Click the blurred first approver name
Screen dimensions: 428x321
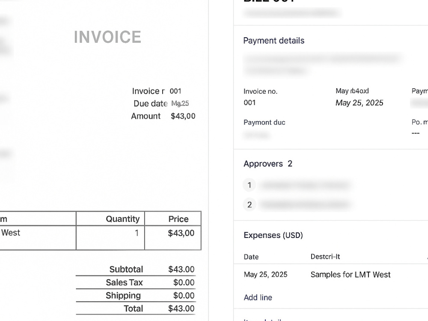[305, 185]
